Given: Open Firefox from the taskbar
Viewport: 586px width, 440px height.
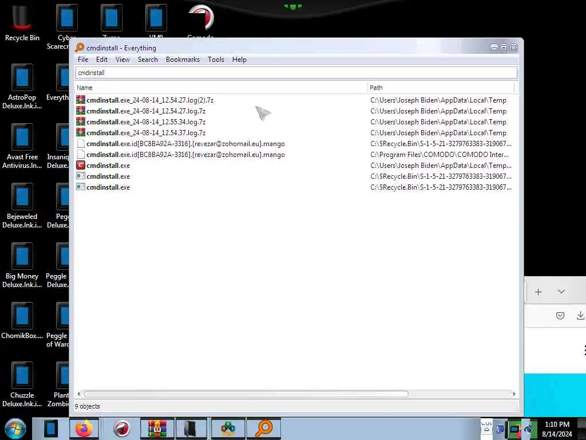Looking at the screenshot, I should coord(84,429).
